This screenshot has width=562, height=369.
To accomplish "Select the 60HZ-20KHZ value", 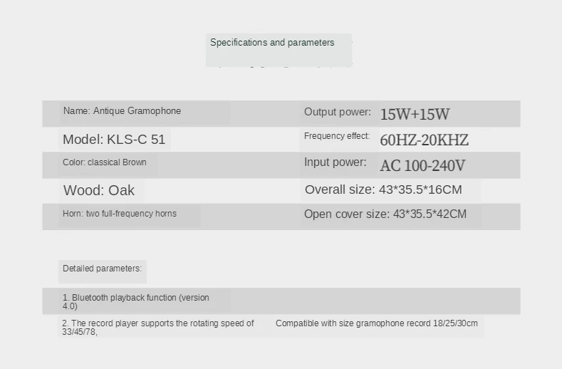I will tap(424, 140).
